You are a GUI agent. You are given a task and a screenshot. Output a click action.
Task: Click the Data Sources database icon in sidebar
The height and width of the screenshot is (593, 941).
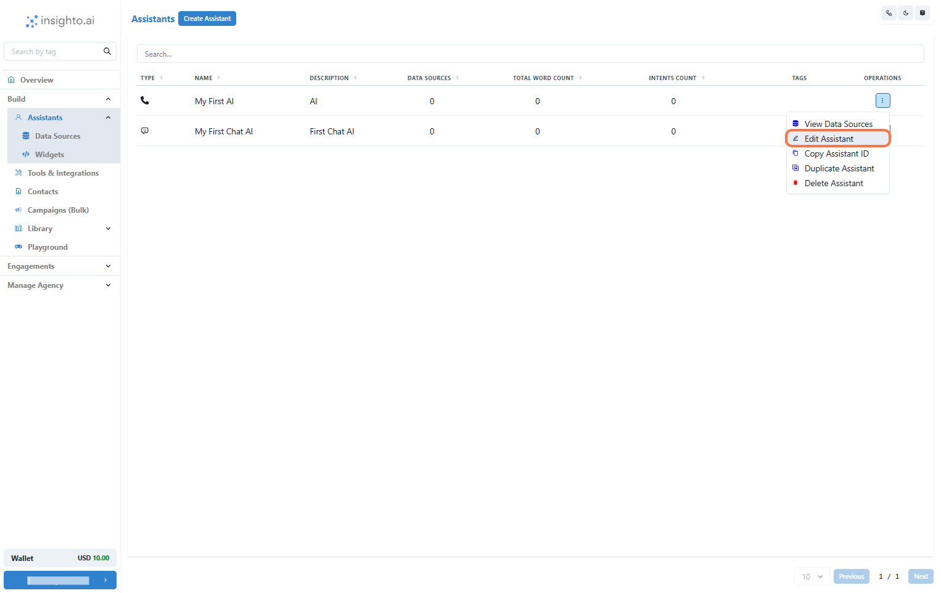pyautogui.click(x=26, y=136)
